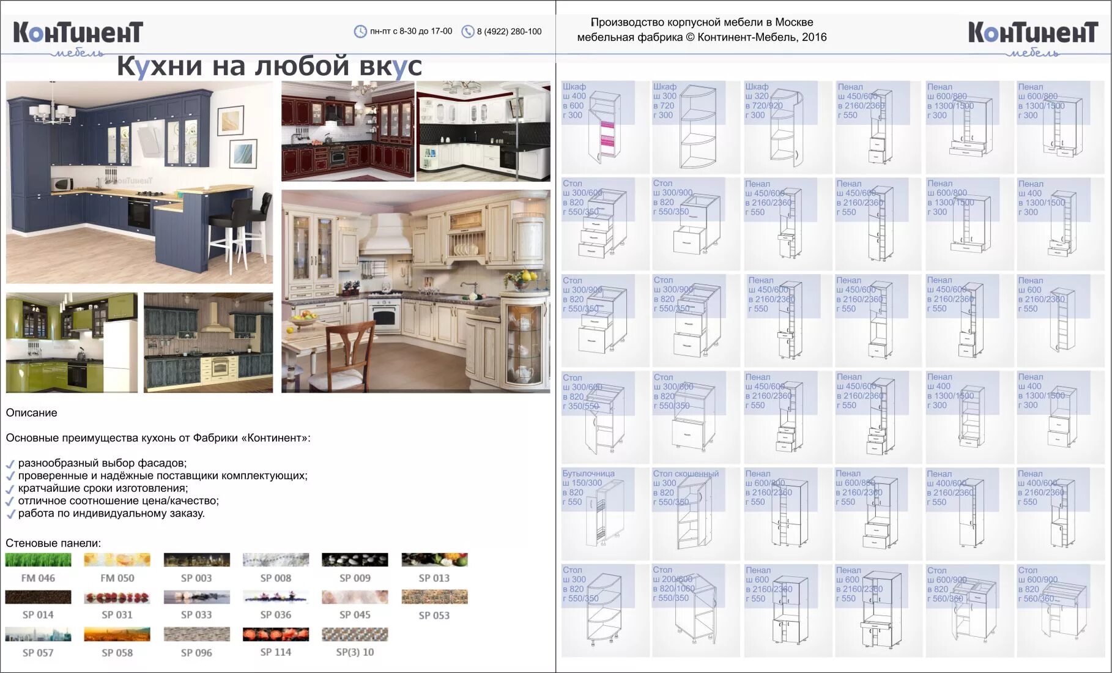The height and width of the screenshot is (673, 1112).
Task: Click the clock icon beside working hours
Action: click(x=360, y=31)
